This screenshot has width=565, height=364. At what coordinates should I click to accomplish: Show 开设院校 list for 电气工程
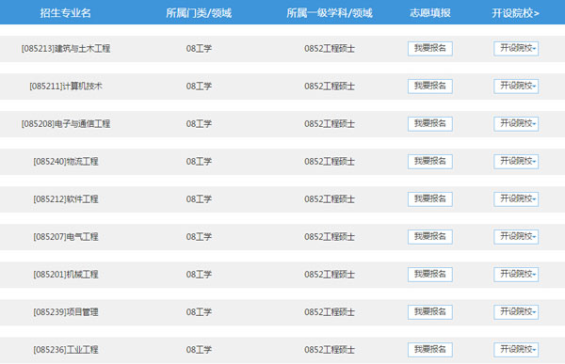coord(516,237)
